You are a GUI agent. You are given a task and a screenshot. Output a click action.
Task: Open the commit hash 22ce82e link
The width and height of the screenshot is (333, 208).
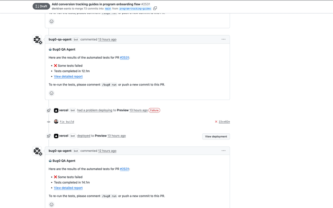tap(224, 122)
